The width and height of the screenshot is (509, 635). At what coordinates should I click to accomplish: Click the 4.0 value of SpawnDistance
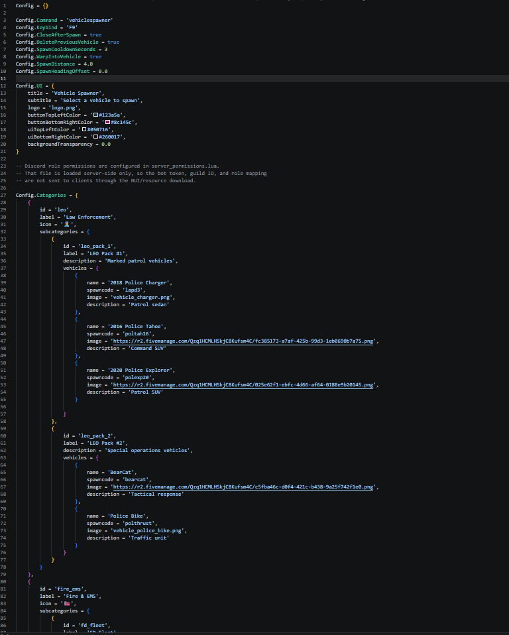click(88, 64)
